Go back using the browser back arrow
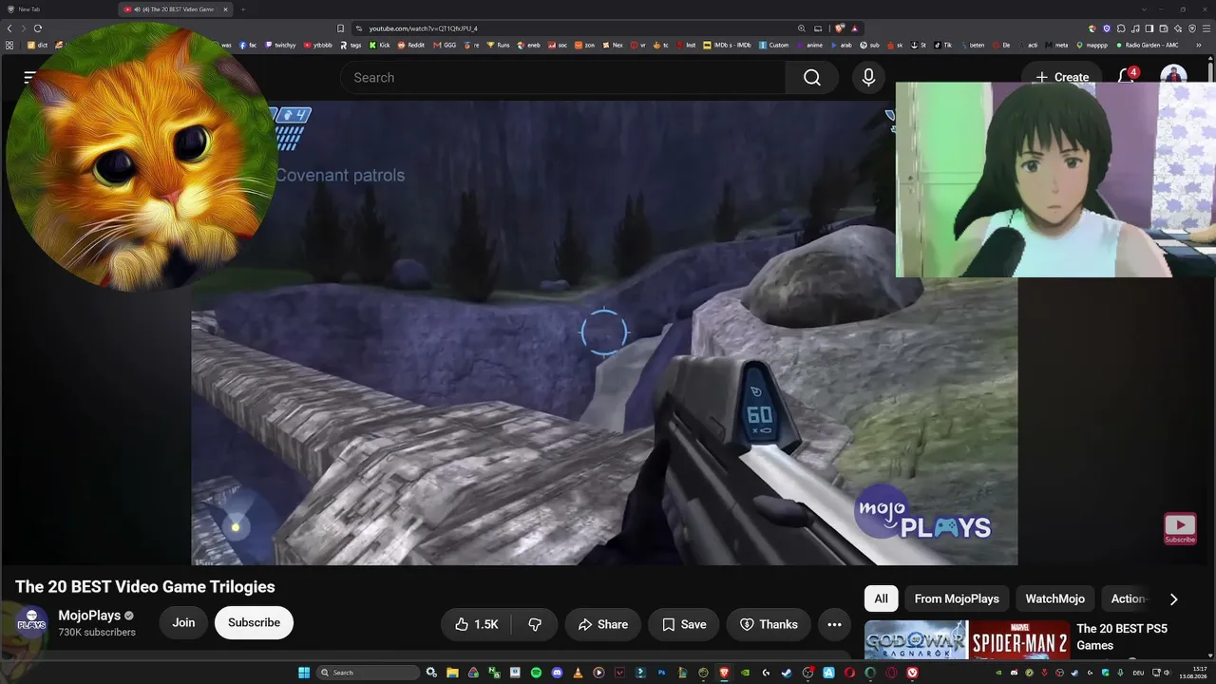The width and height of the screenshot is (1216, 684). [x=9, y=28]
